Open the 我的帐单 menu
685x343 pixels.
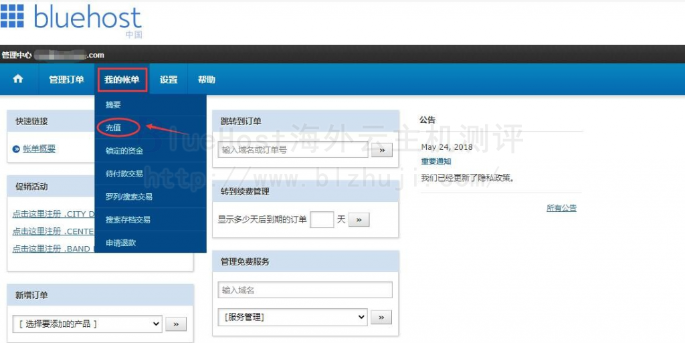tap(122, 80)
